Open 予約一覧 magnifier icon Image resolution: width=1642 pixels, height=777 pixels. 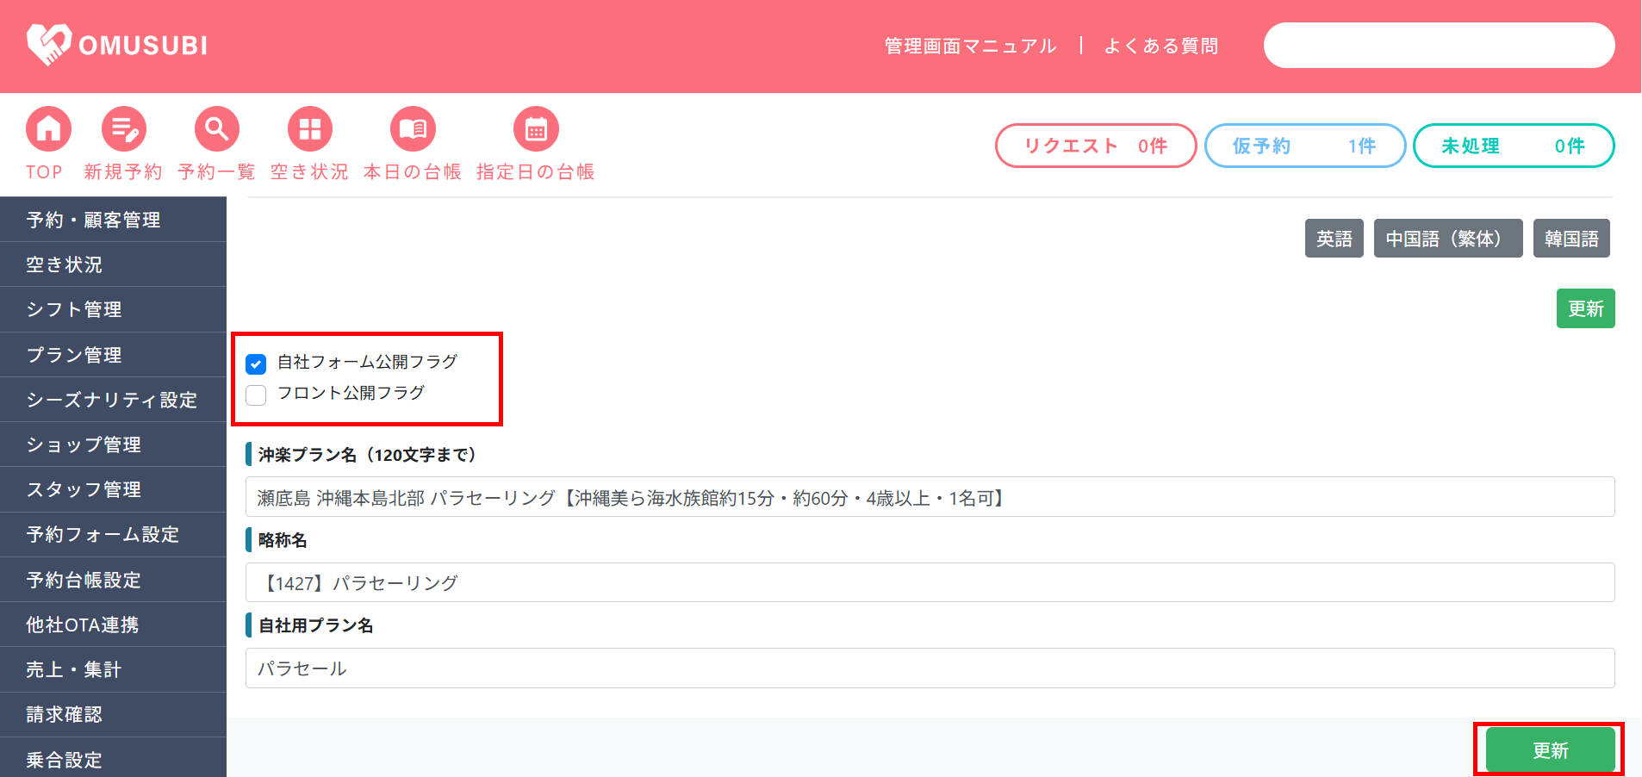216,129
